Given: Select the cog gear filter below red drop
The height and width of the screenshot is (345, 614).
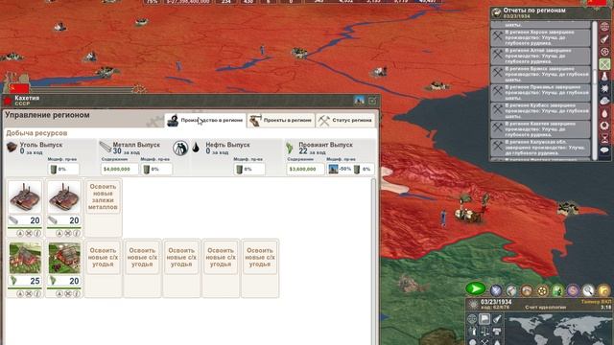Looking at the screenshot, I should [x=605, y=126].
